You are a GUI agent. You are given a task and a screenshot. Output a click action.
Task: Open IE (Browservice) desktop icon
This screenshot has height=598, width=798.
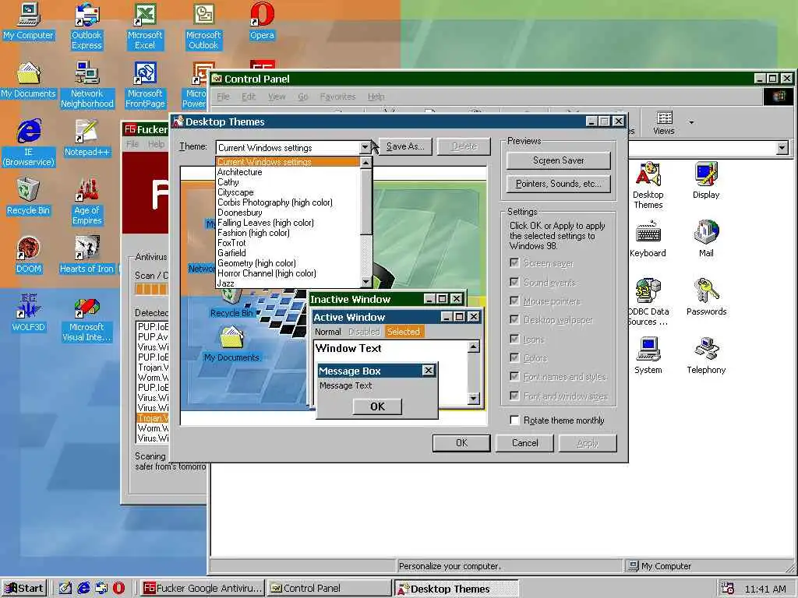point(29,143)
